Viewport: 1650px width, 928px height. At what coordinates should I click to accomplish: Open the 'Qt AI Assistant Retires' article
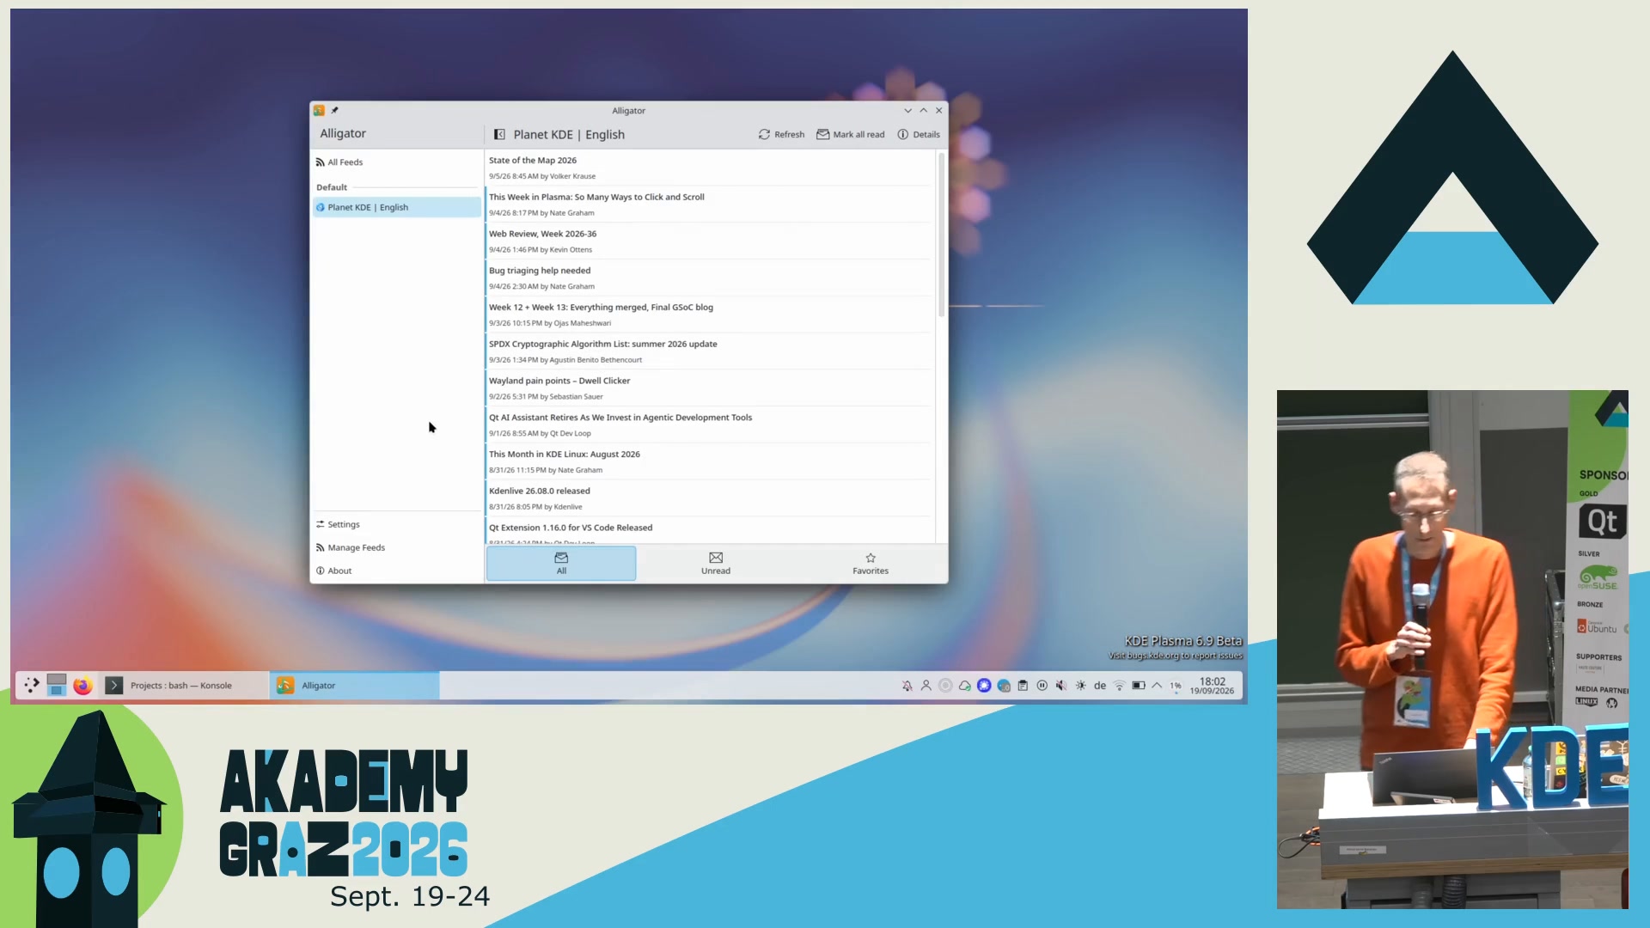[710, 425]
